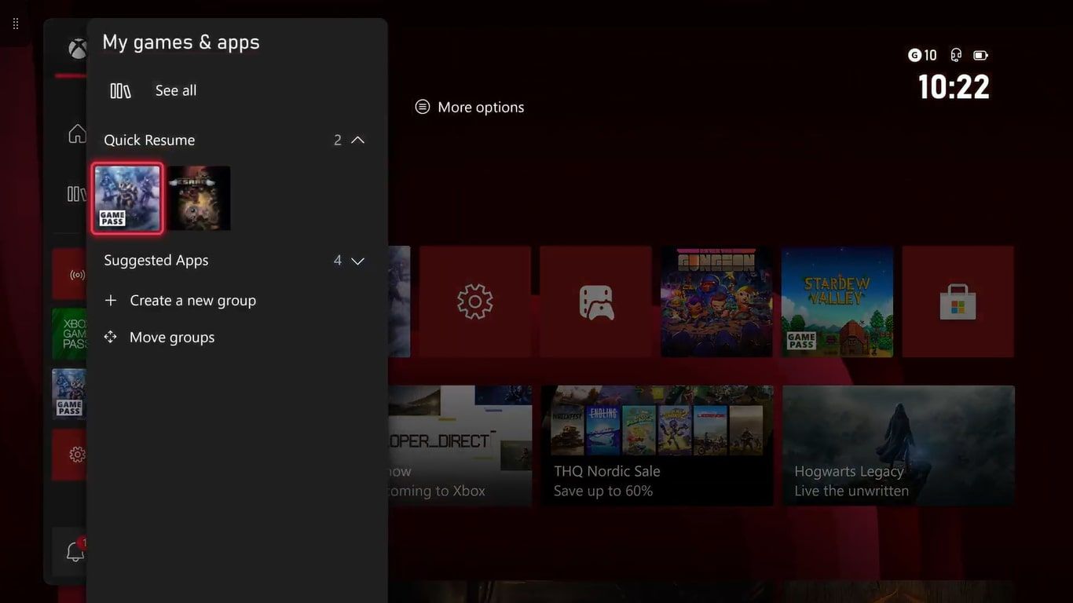
Task: Launch Stardew Valley tile
Action: (x=837, y=301)
